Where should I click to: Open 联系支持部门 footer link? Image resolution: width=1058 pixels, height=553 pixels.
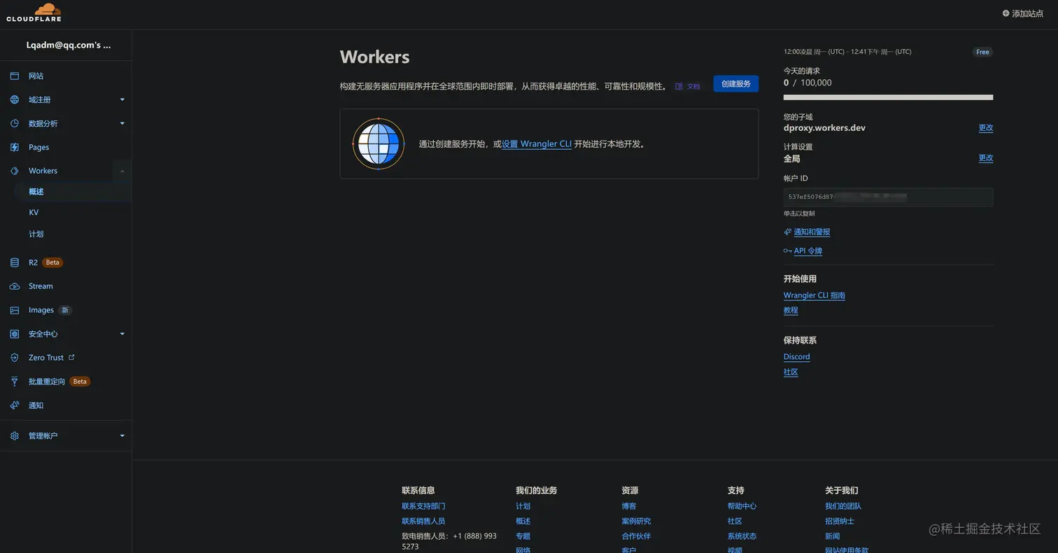point(423,506)
